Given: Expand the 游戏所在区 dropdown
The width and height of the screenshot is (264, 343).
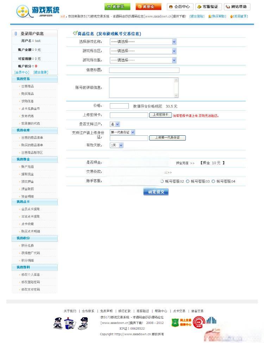Looking at the screenshot, I should click(x=143, y=51).
